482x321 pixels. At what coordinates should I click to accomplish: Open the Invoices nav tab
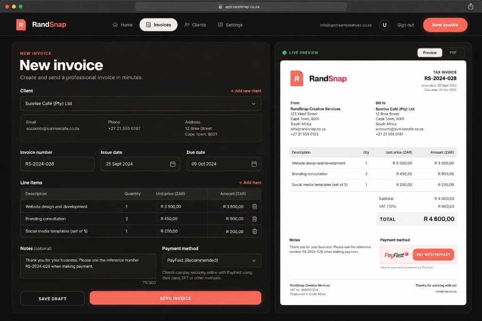pyautogui.click(x=158, y=25)
